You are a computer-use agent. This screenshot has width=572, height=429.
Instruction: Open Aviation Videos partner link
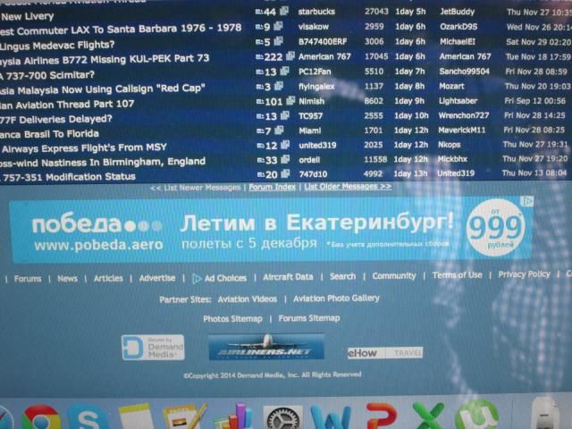tap(248, 299)
